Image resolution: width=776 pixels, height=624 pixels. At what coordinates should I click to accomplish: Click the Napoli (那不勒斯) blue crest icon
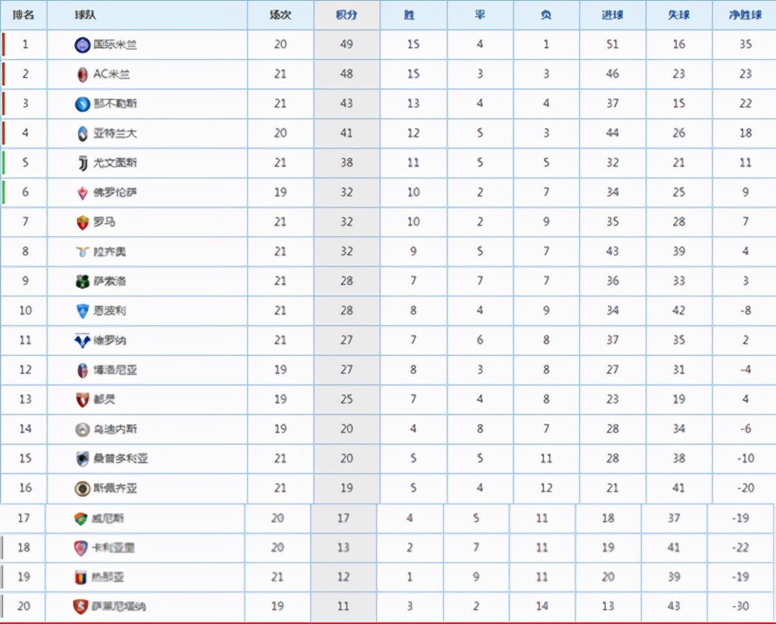pyautogui.click(x=82, y=104)
